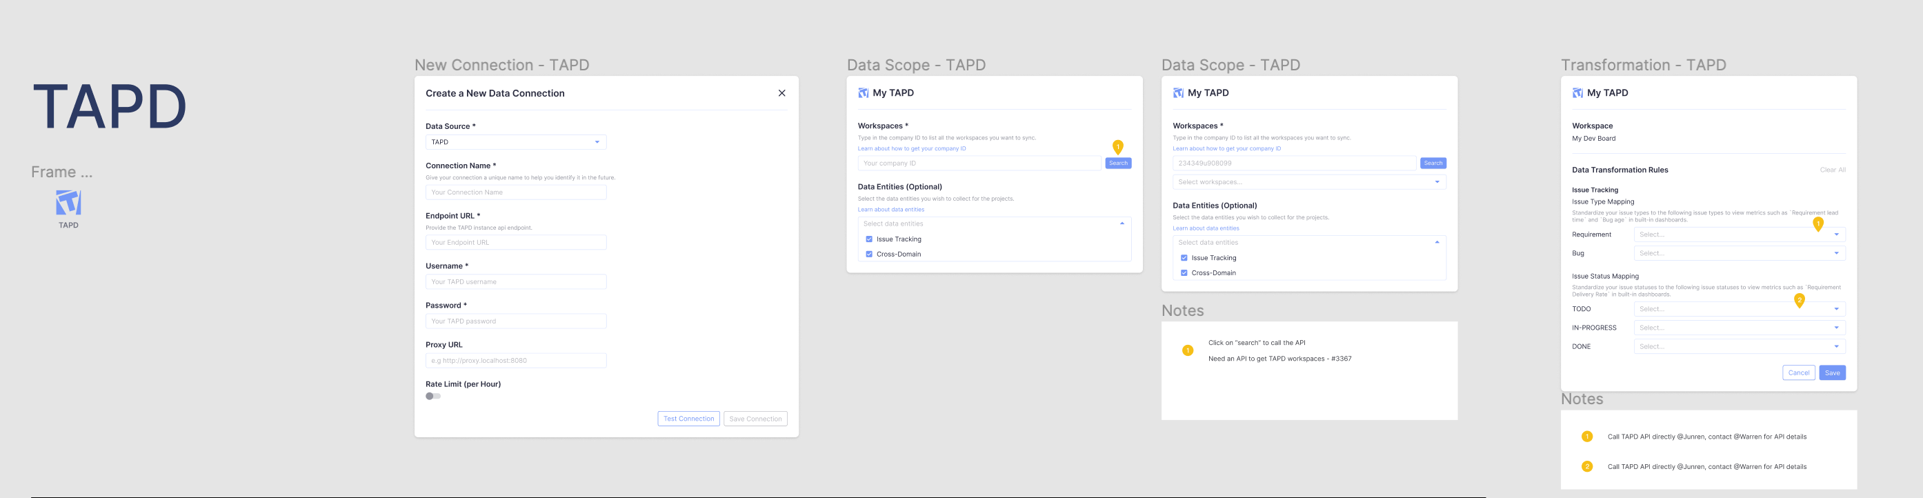The image size is (1923, 498).
Task: Open company ID help link in first Data Scope
Action: [x=911, y=148]
